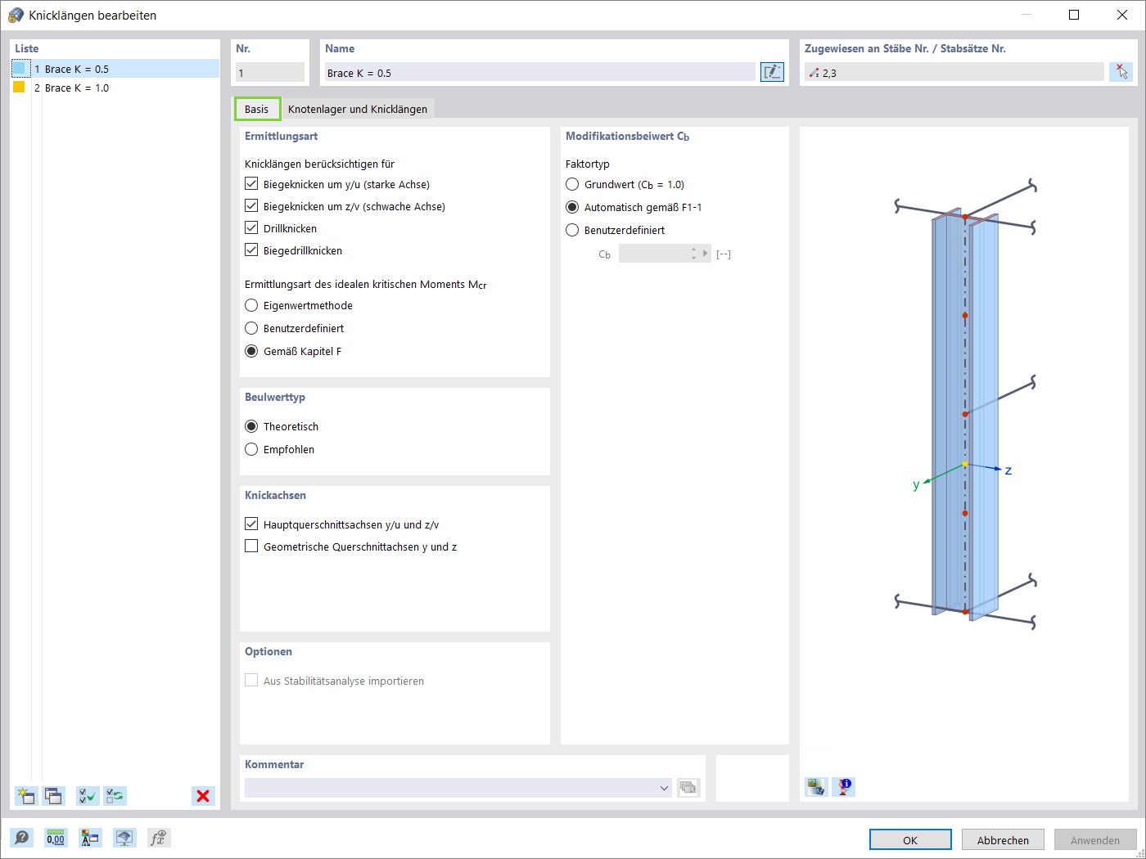
Task: Select the Gemäß Kapitel F option
Action: point(251,351)
